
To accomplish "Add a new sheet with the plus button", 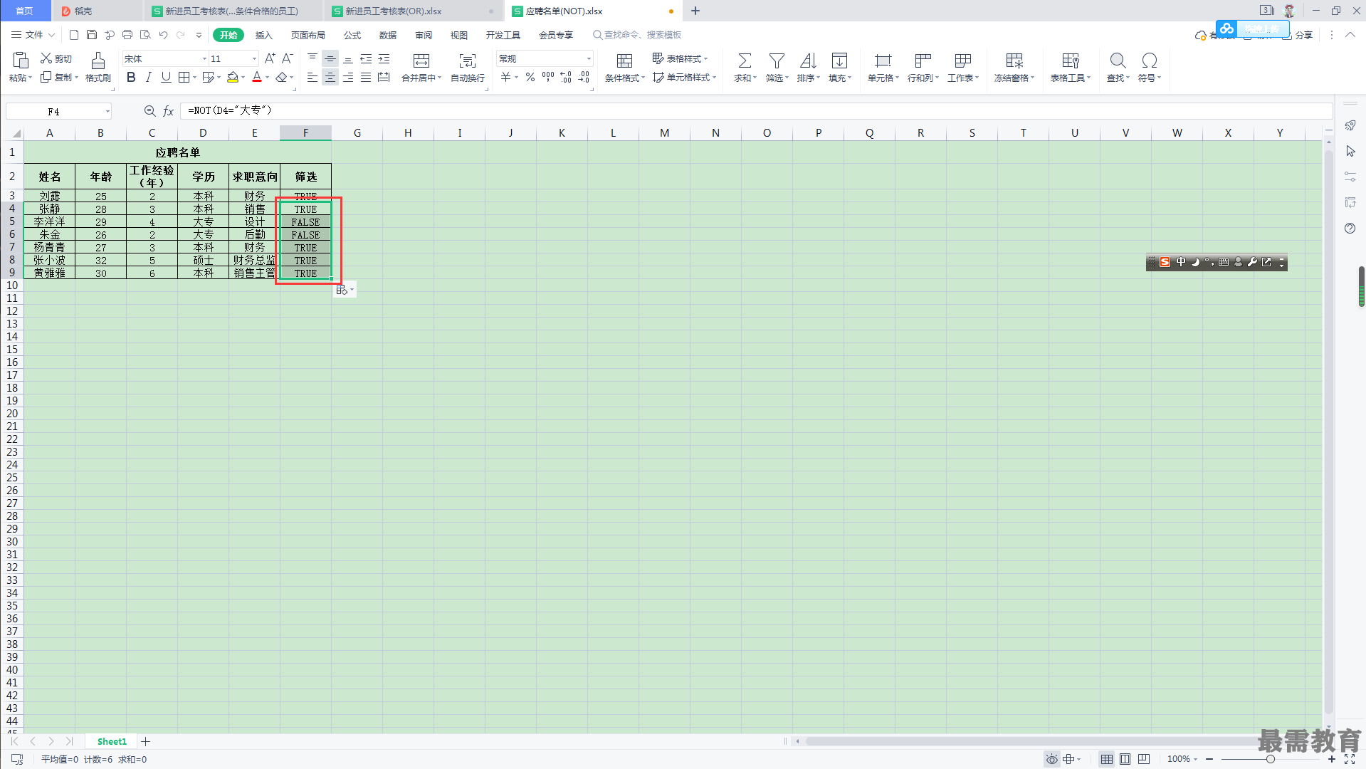I will coord(145,741).
